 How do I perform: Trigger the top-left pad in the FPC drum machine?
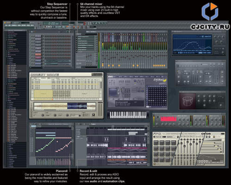click(156, 142)
